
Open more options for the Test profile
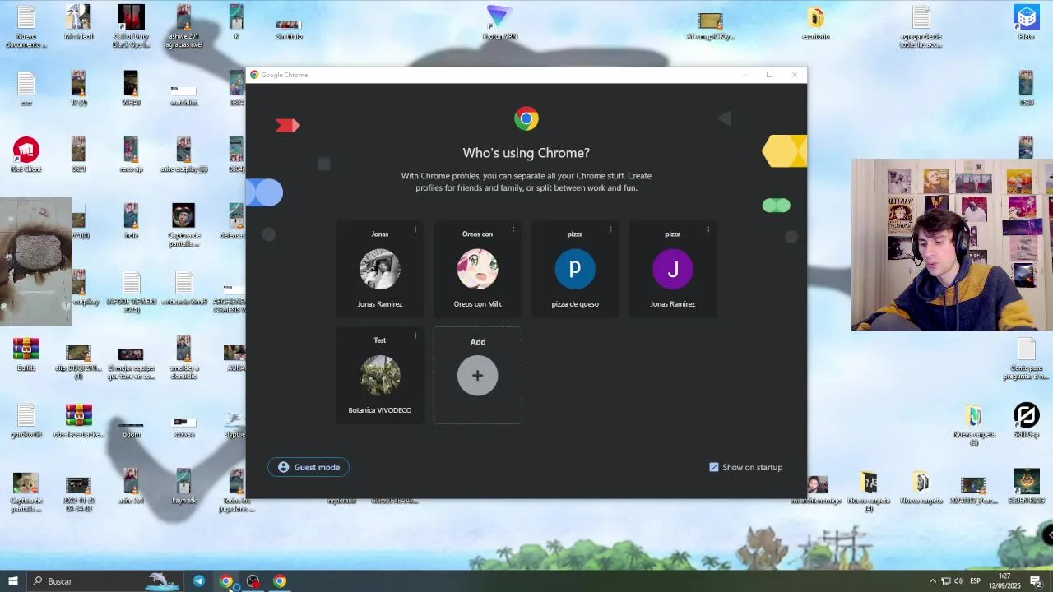pos(415,335)
